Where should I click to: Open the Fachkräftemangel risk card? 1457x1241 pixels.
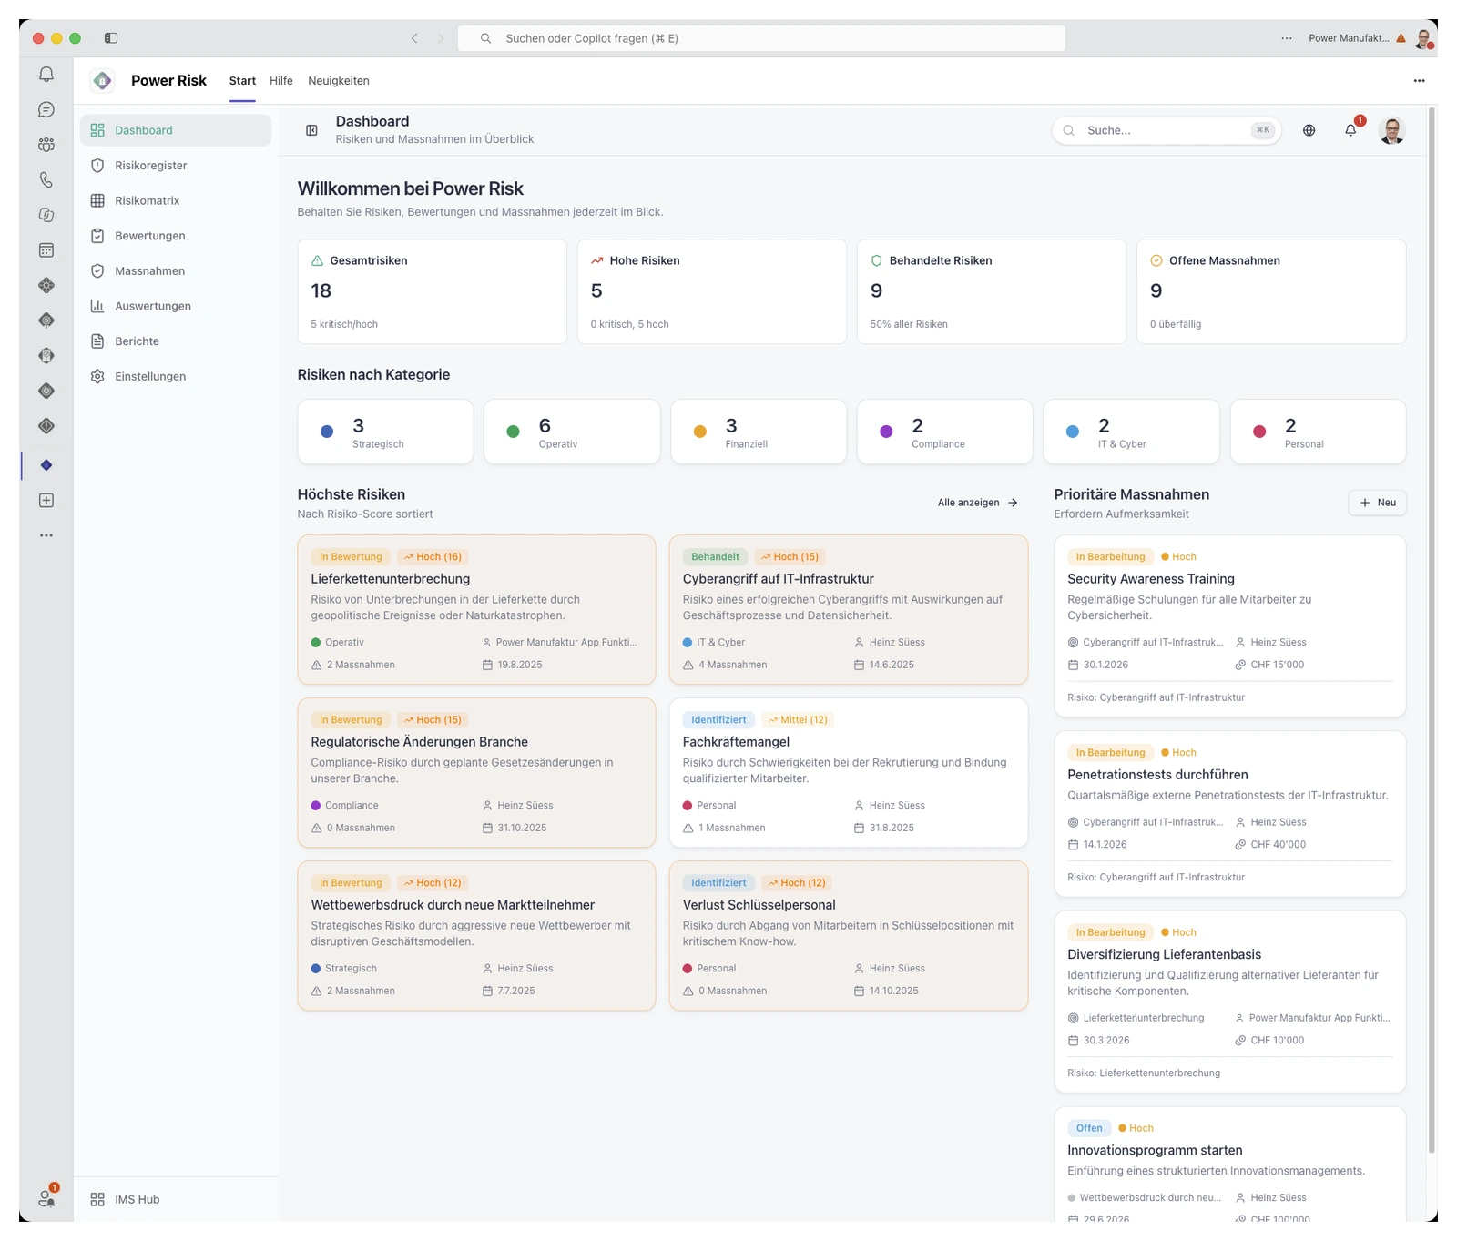coord(849,772)
